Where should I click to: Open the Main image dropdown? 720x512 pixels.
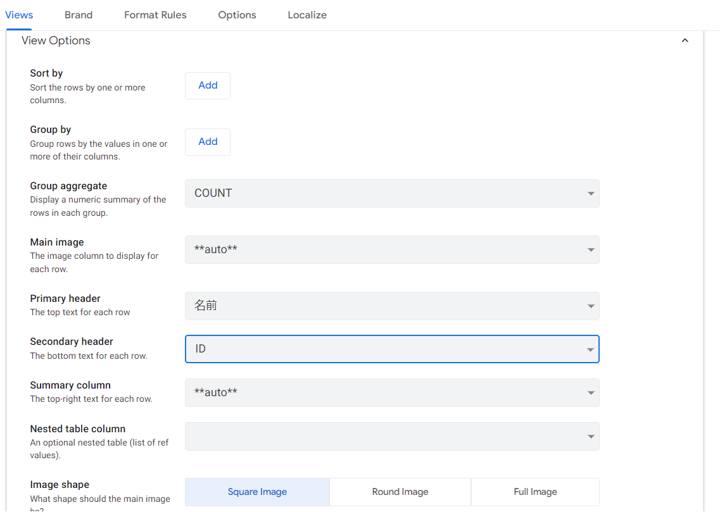point(391,249)
